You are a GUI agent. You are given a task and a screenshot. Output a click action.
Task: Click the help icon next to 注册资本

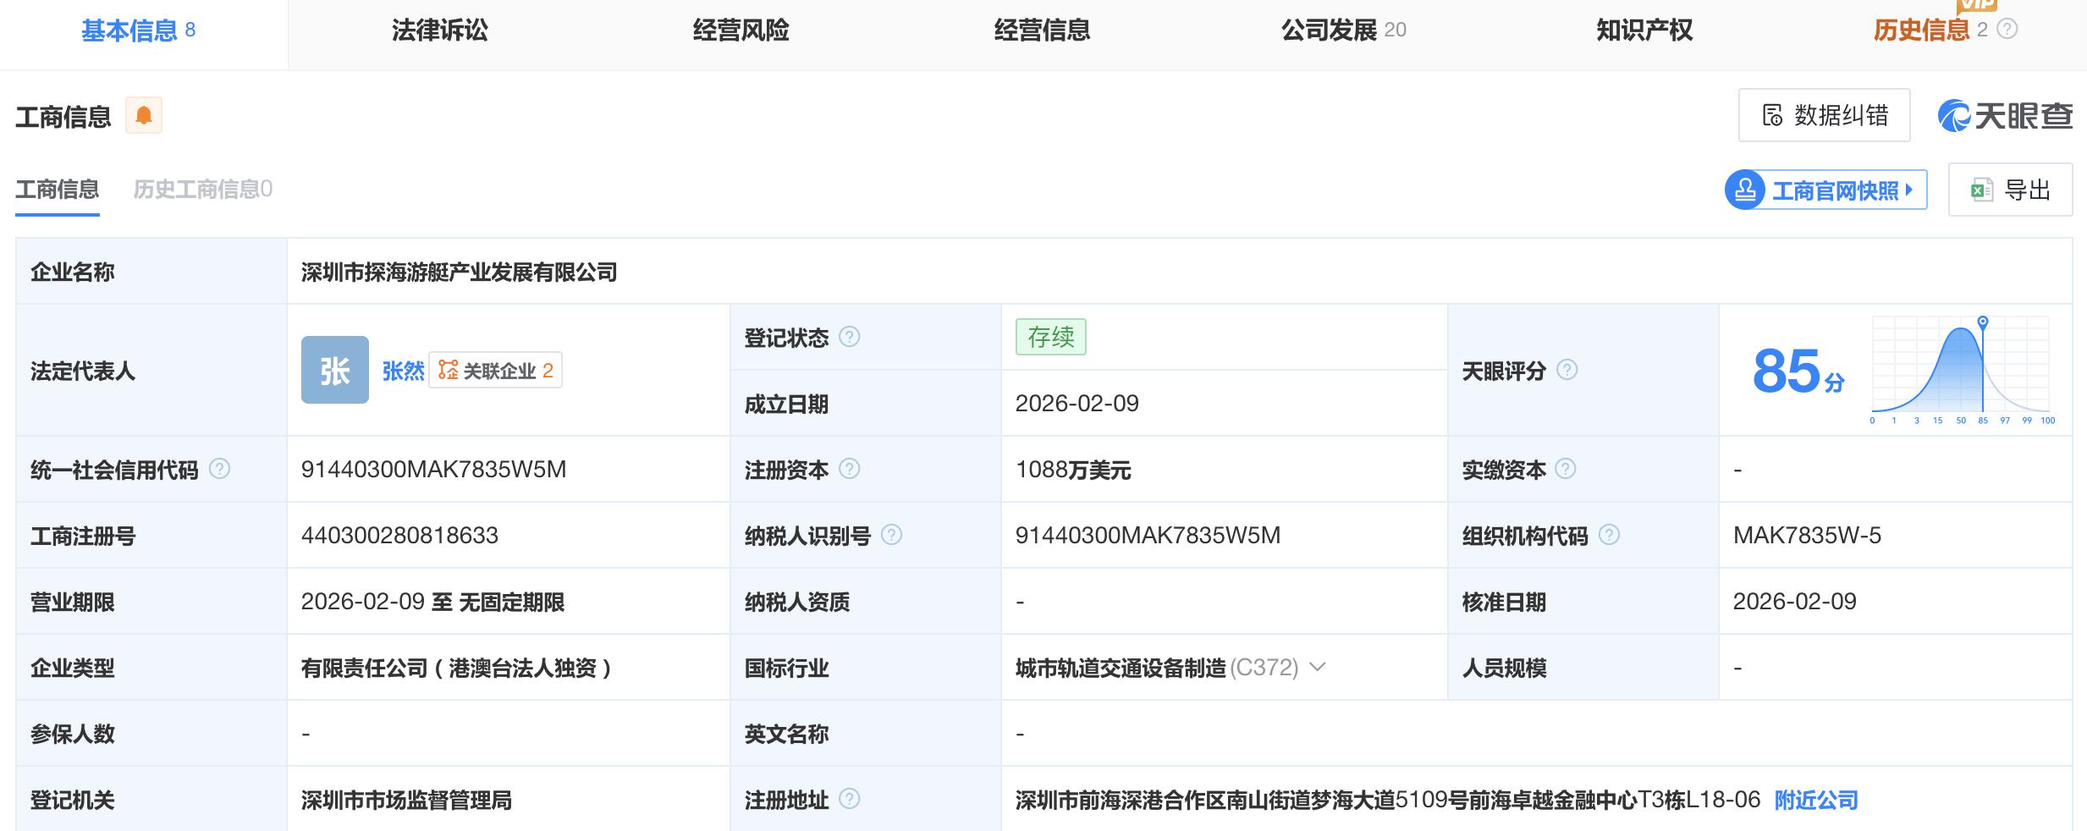click(x=849, y=469)
